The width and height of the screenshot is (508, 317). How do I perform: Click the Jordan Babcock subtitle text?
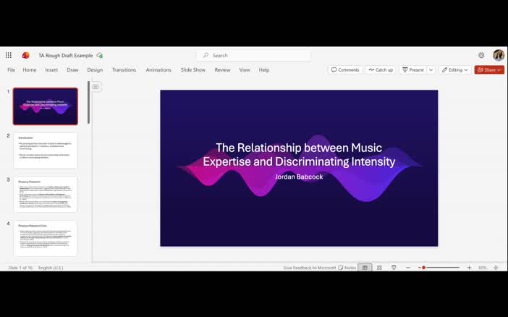(x=299, y=177)
